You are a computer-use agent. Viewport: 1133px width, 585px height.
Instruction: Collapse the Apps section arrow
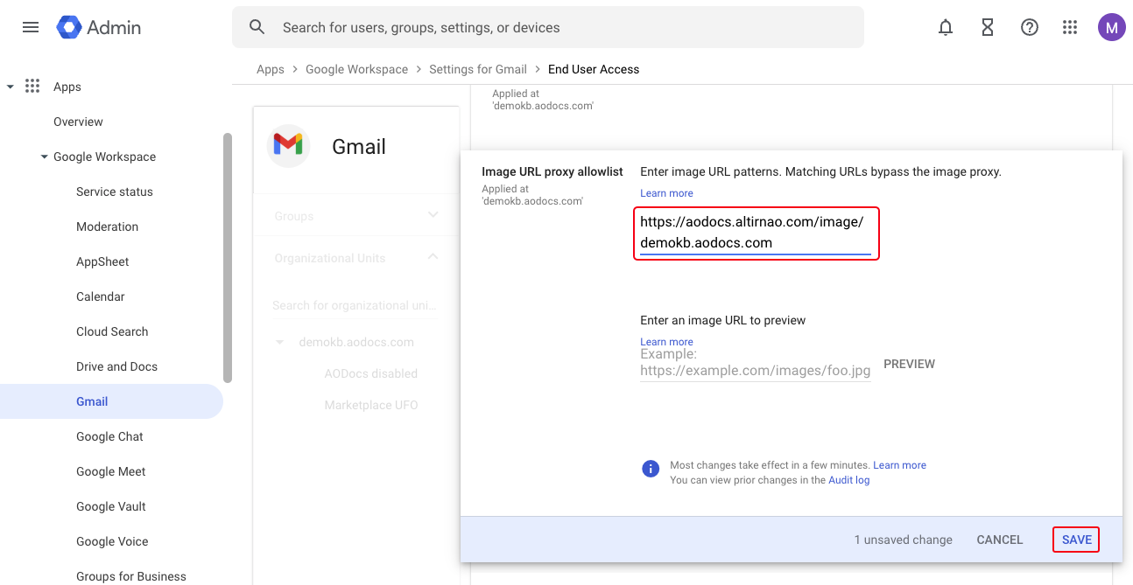tap(11, 87)
